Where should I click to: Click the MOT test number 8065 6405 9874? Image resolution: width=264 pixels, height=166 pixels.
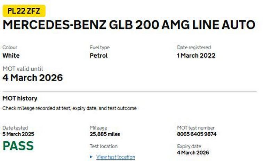pyautogui.click(x=197, y=134)
